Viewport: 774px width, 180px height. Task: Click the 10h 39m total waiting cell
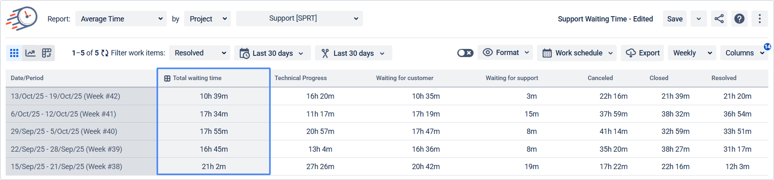(x=214, y=96)
